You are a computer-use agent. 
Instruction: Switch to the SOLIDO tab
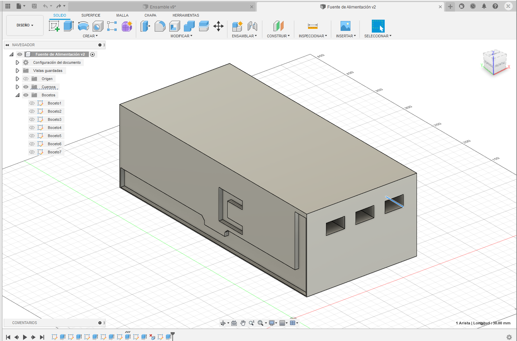pos(60,15)
